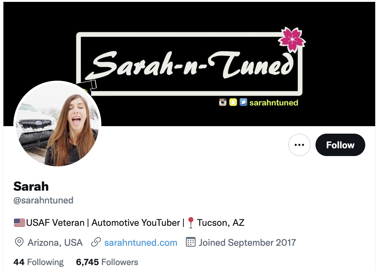
Task: Click the calendar icon beside Joined September 2017
Action: pyautogui.click(x=191, y=242)
